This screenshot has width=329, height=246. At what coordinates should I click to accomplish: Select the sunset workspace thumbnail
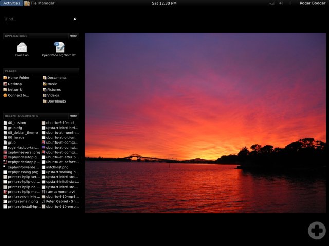[206, 123]
